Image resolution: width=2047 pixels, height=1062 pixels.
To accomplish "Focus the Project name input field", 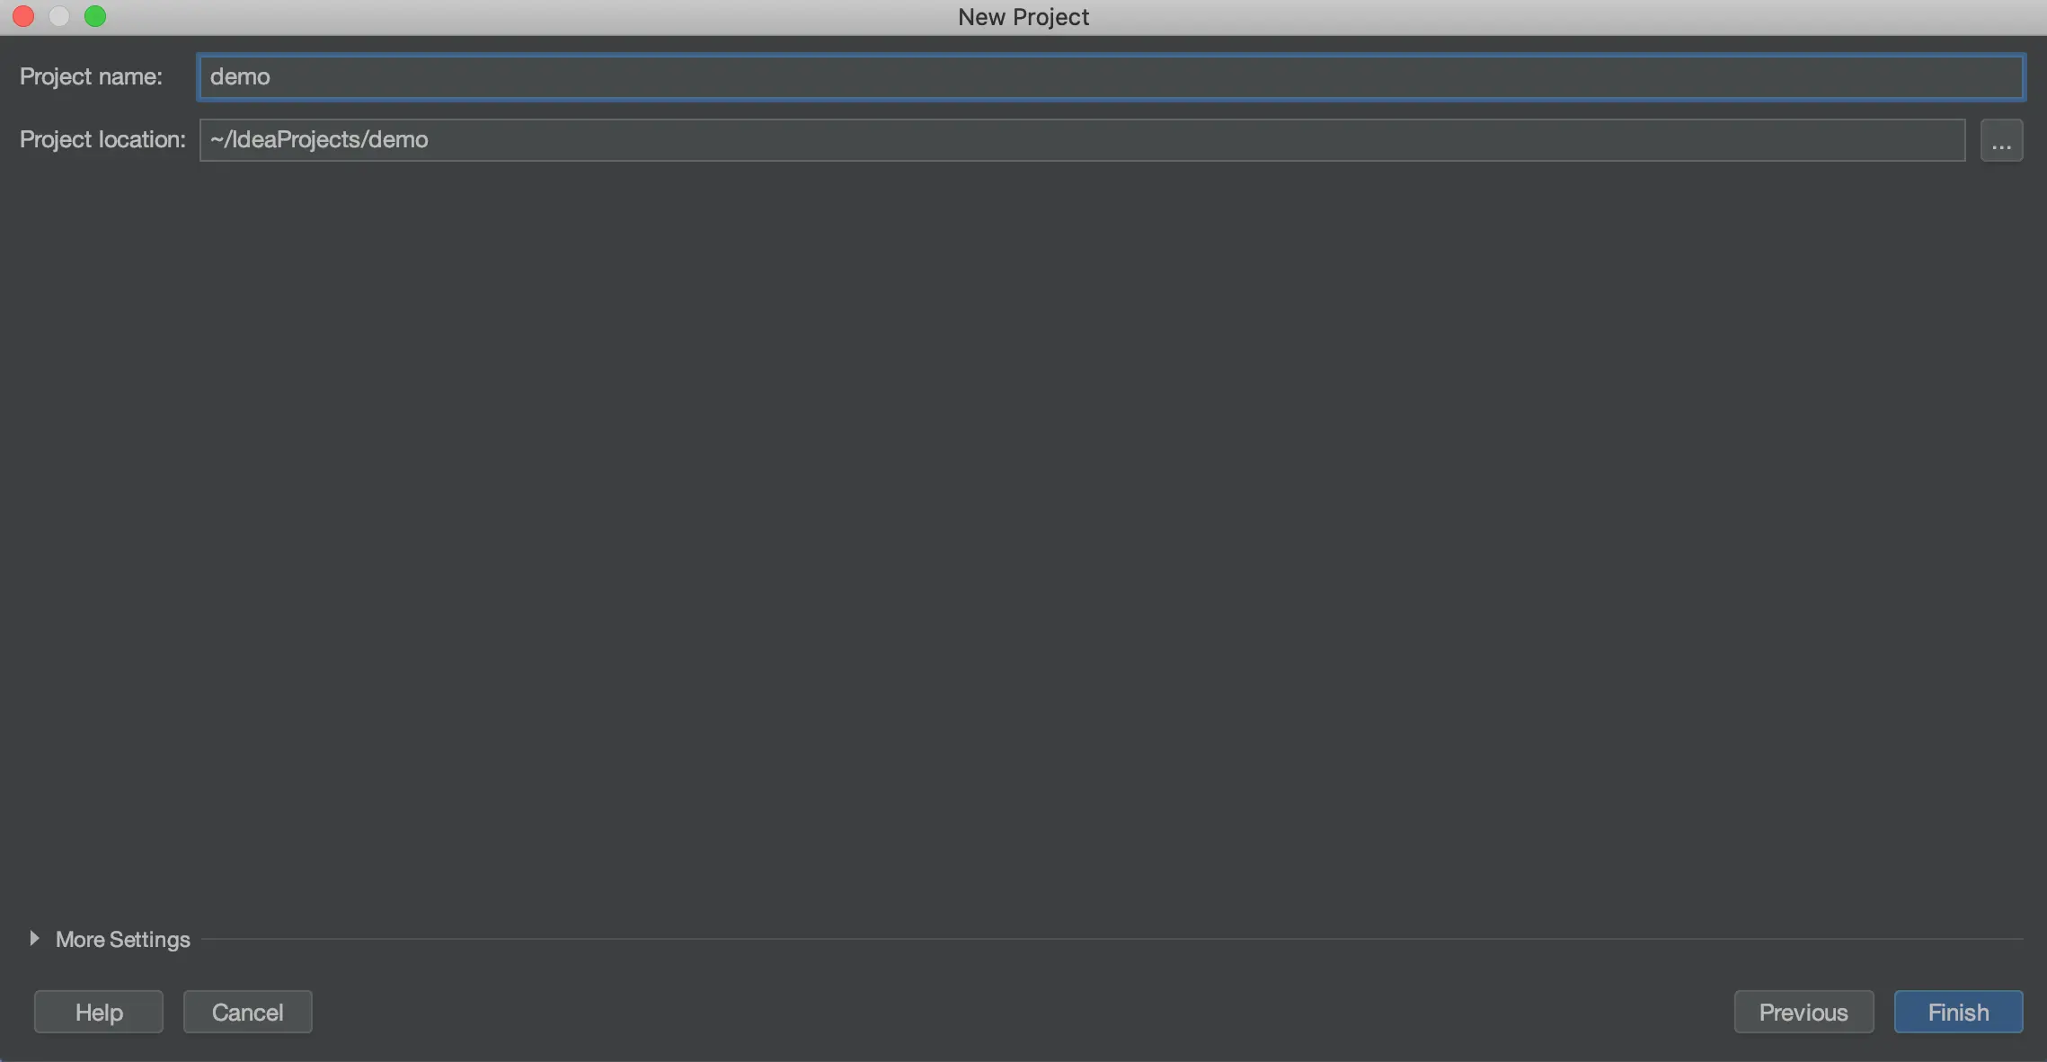I will 1110,77.
